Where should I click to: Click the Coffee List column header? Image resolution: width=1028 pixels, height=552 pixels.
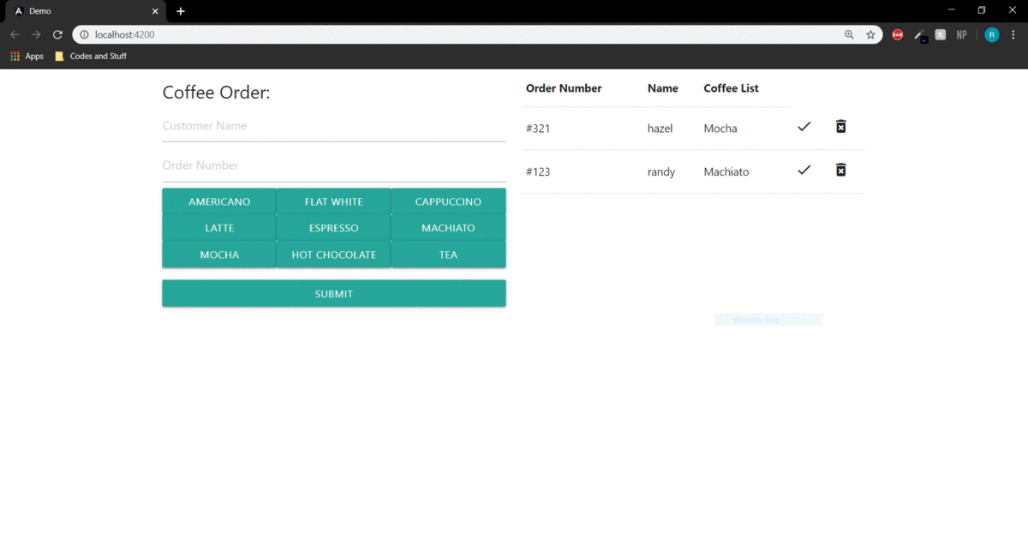(731, 88)
